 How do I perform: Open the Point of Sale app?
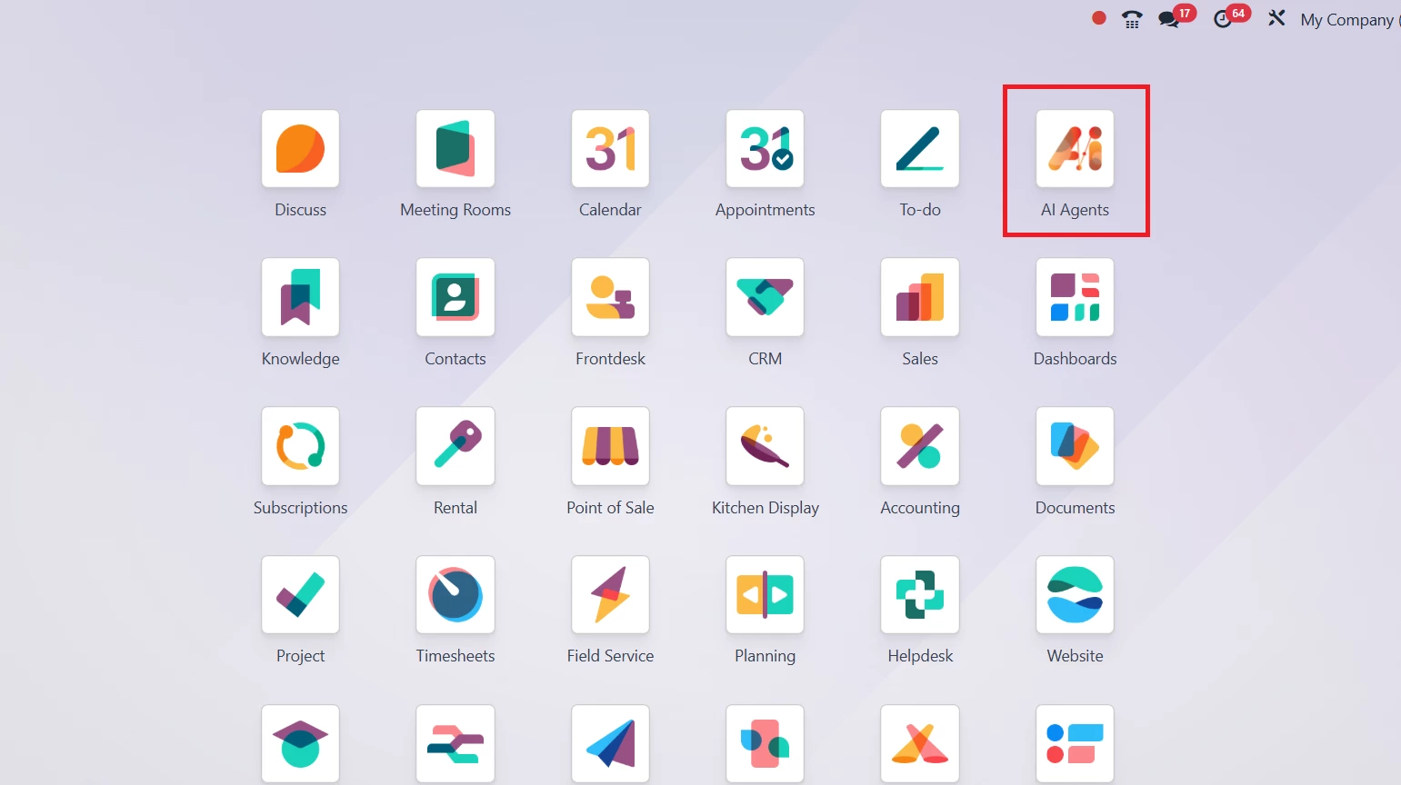click(610, 446)
